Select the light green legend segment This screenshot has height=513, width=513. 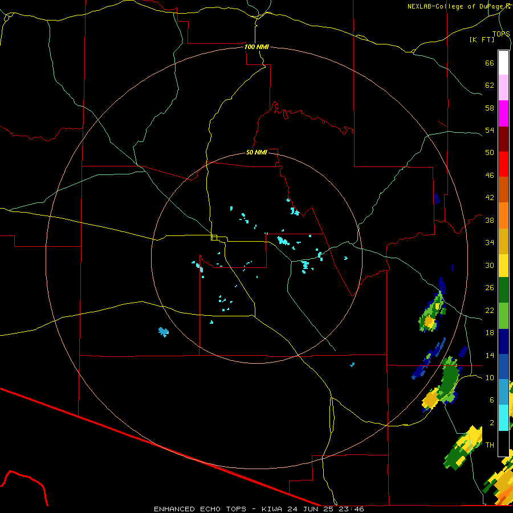tap(503, 316)
